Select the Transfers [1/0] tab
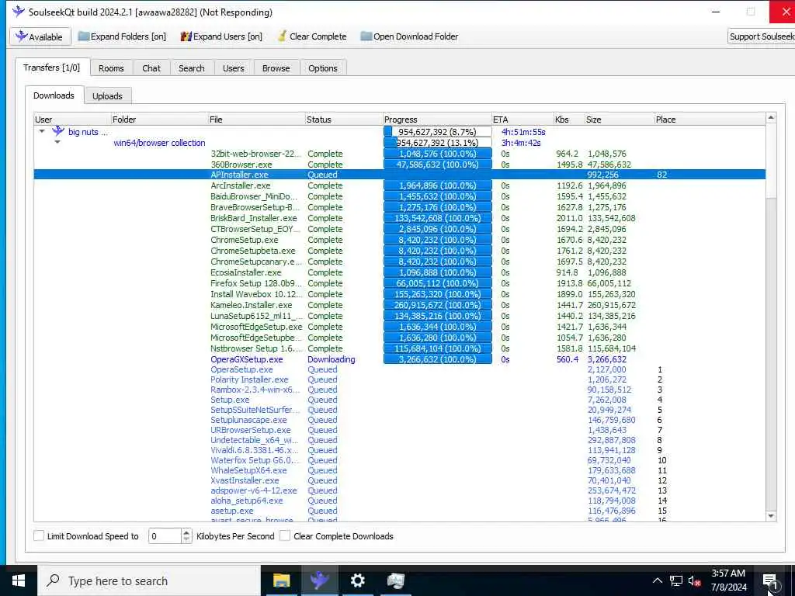795x596 pixels. pyautogui.click(x=52, y=67)
